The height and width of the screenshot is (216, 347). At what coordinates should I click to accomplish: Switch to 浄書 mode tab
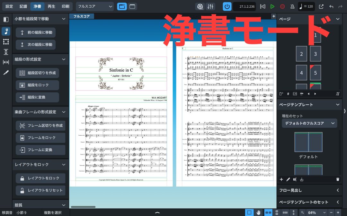[37, 7]
